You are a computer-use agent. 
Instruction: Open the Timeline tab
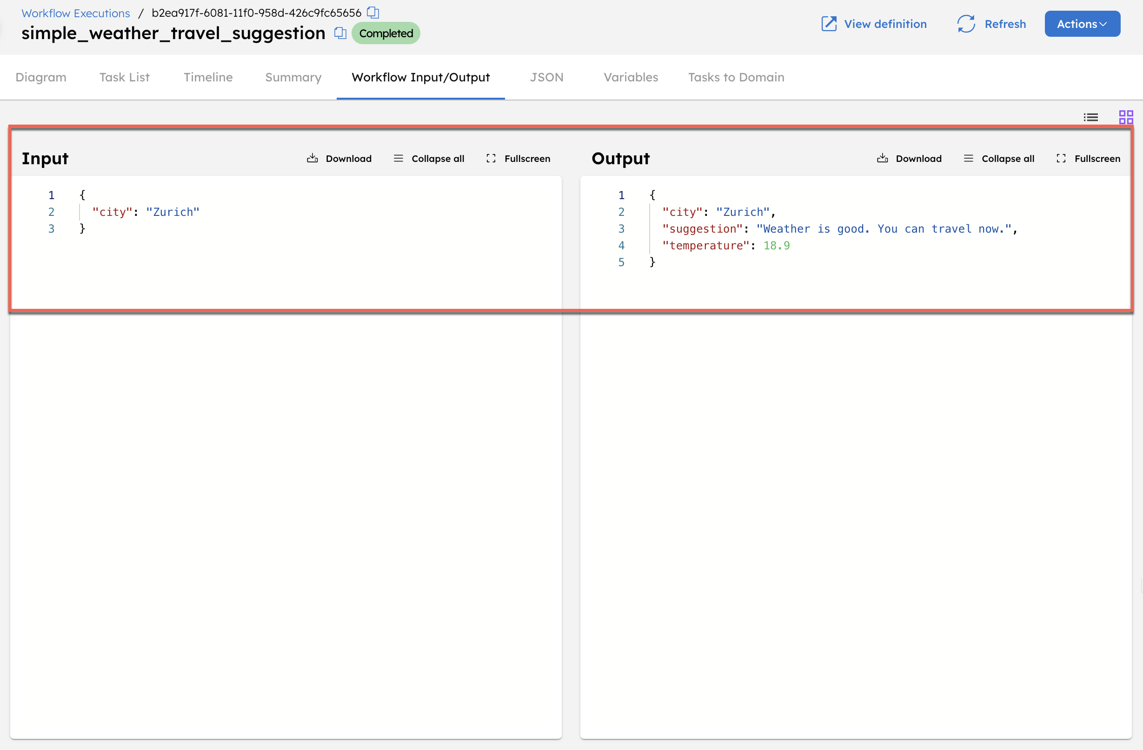coord(208,77)
